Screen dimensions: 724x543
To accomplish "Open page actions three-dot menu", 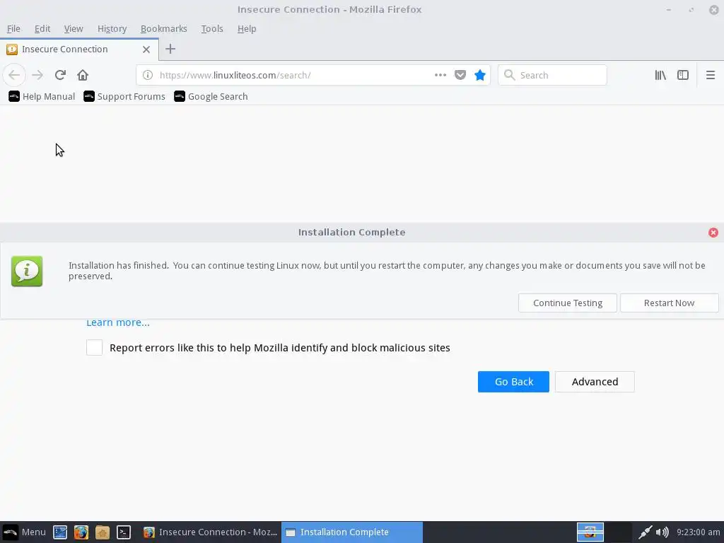I will tap(440, 75).
